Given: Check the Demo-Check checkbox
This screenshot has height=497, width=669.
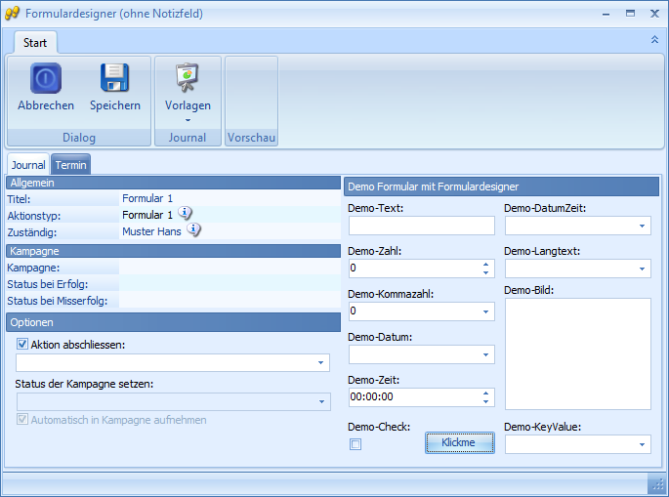Looking at the screenshot, I should [x=355, y=444].
